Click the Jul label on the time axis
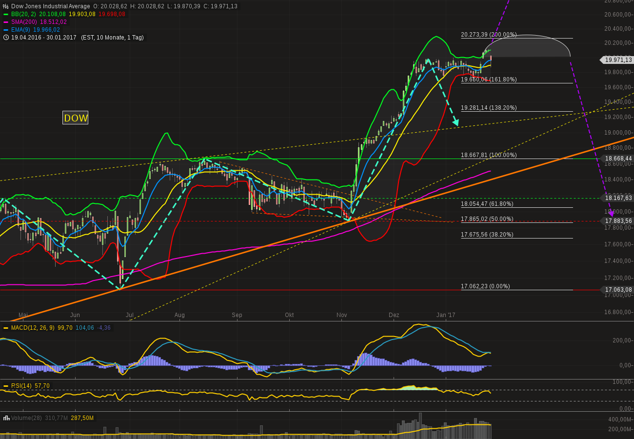The width and height of the screenshot is (634, 439). click(x=130, y=316)
